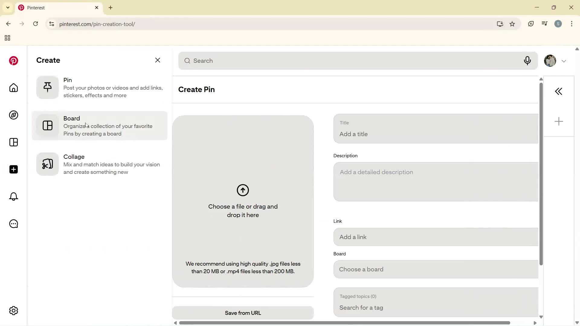Select the Pin creation option
This screenshot has height=326, width=580.
coord(100,87)
